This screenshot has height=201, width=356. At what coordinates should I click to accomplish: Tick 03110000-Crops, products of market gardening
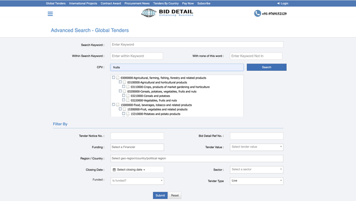(123, 86)
